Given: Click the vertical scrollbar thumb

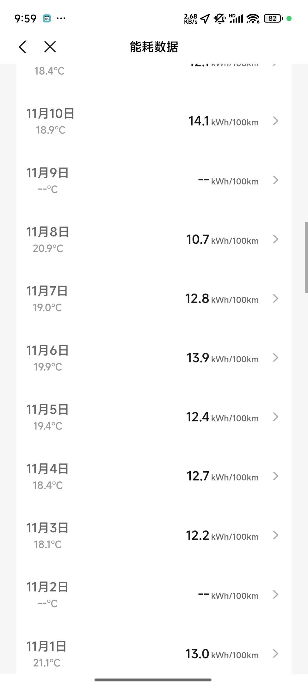Looking at the screenshot, I should (x=306, y=257).
